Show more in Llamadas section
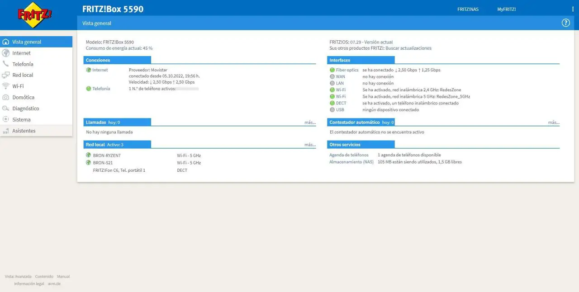Viewport: 579px width, 292px height. pos(310,122)
